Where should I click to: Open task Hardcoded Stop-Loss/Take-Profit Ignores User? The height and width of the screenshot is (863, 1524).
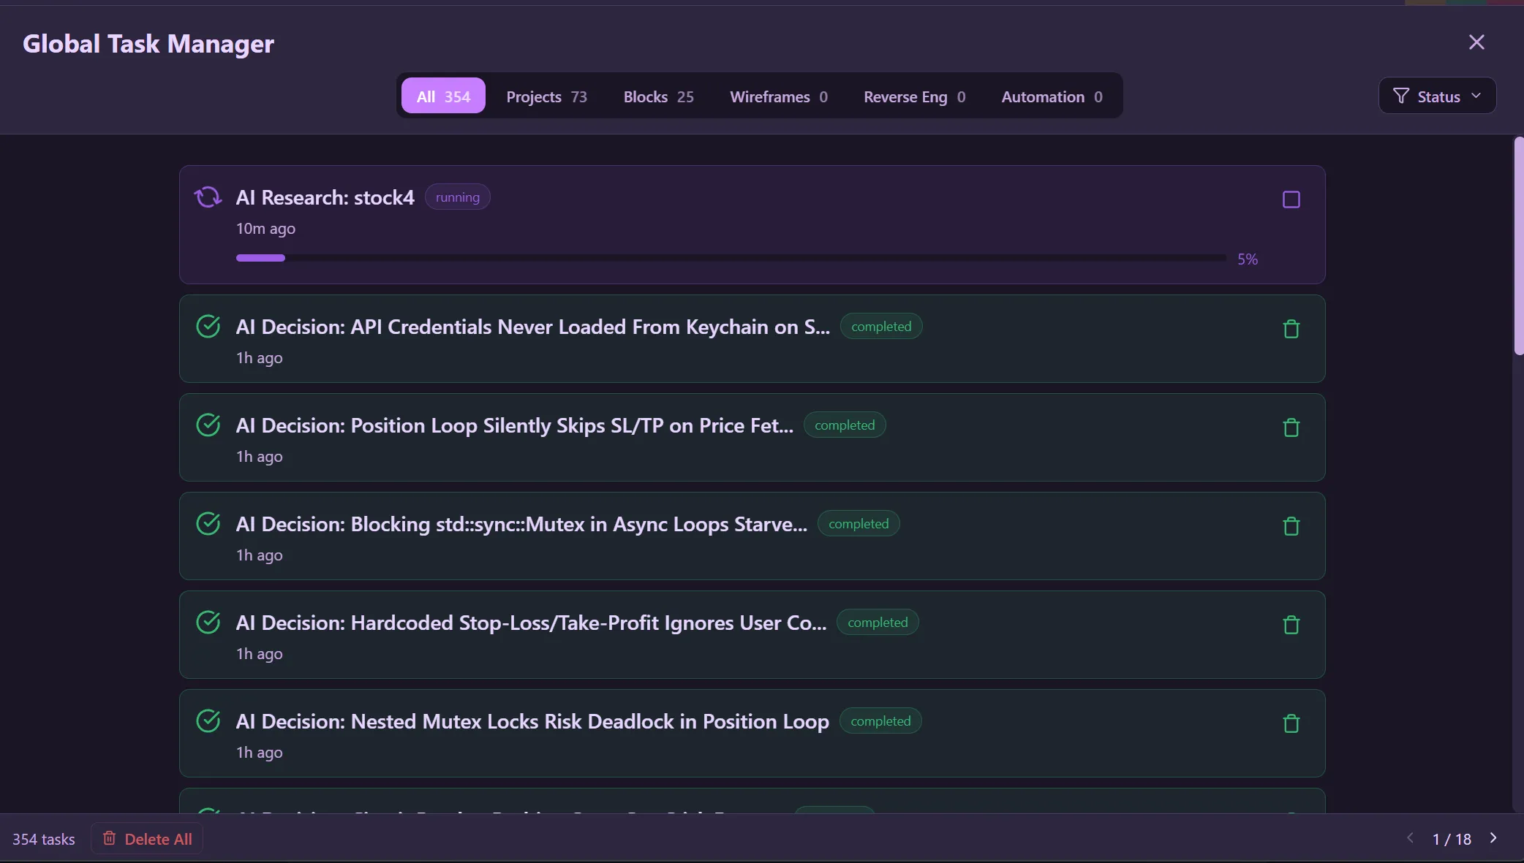[x=531, y=623]
